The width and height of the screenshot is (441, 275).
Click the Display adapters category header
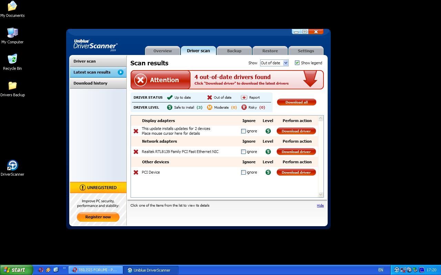tap(158, 121)
